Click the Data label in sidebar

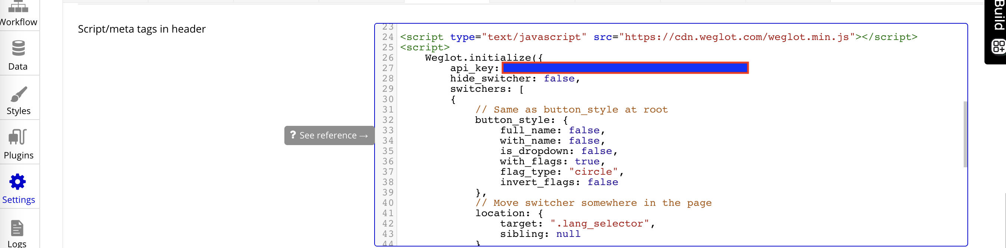click(x=18, y=67)
